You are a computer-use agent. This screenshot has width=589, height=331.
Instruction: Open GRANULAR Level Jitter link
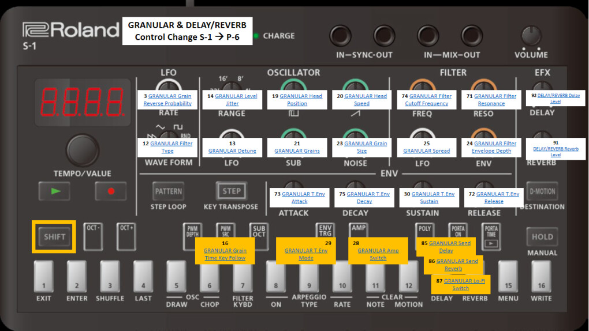[x=236, y=100]
